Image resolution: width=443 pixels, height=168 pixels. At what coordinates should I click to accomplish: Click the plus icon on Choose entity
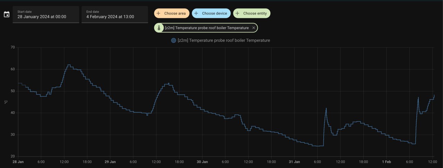click(x=237, y=13)
